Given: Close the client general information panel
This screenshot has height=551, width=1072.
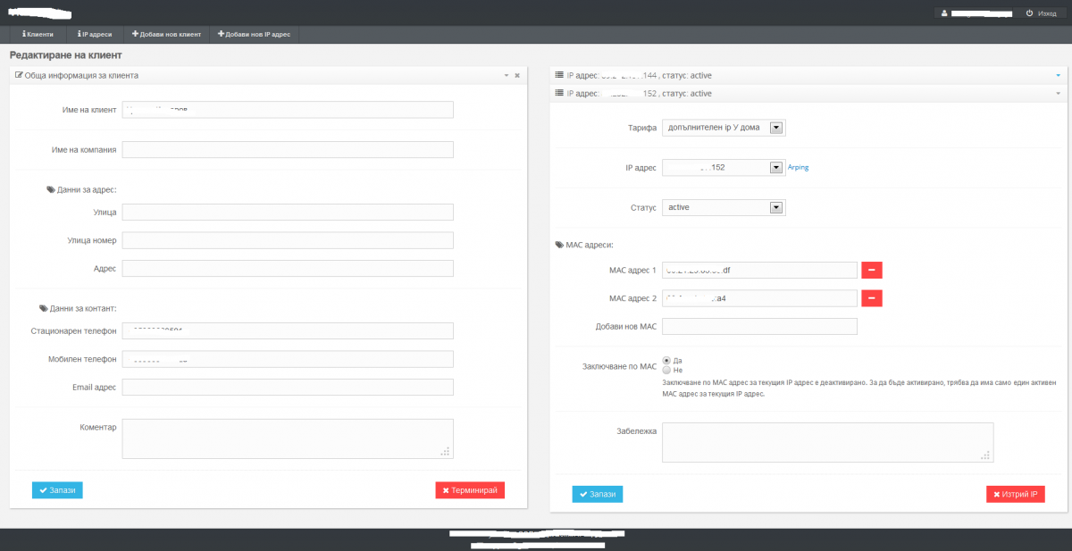Looking at the screenshot, I should (517, 76).
